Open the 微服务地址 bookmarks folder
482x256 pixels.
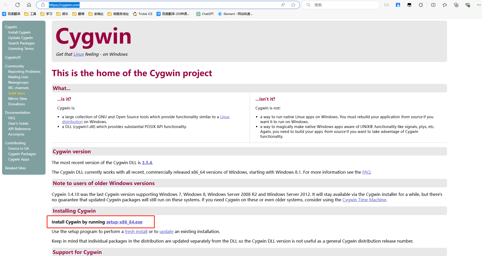(x=118, y=14)
